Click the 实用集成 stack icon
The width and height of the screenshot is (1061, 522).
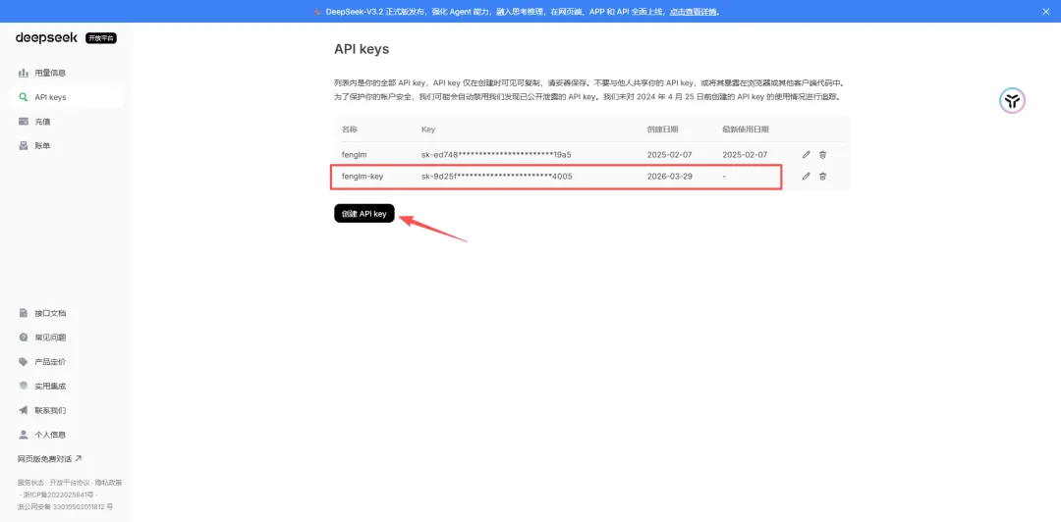[23, 386]
